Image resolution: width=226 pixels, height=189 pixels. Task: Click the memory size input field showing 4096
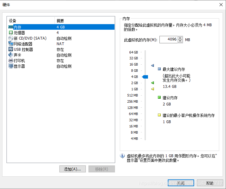coord(168,40)
